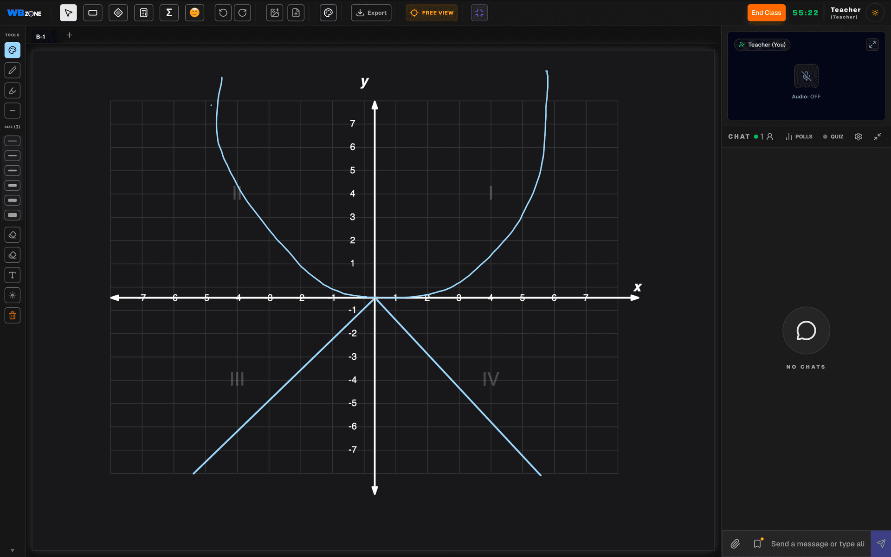Select the highlighter marker tool

pyautogui.click(x=13, y=91)
